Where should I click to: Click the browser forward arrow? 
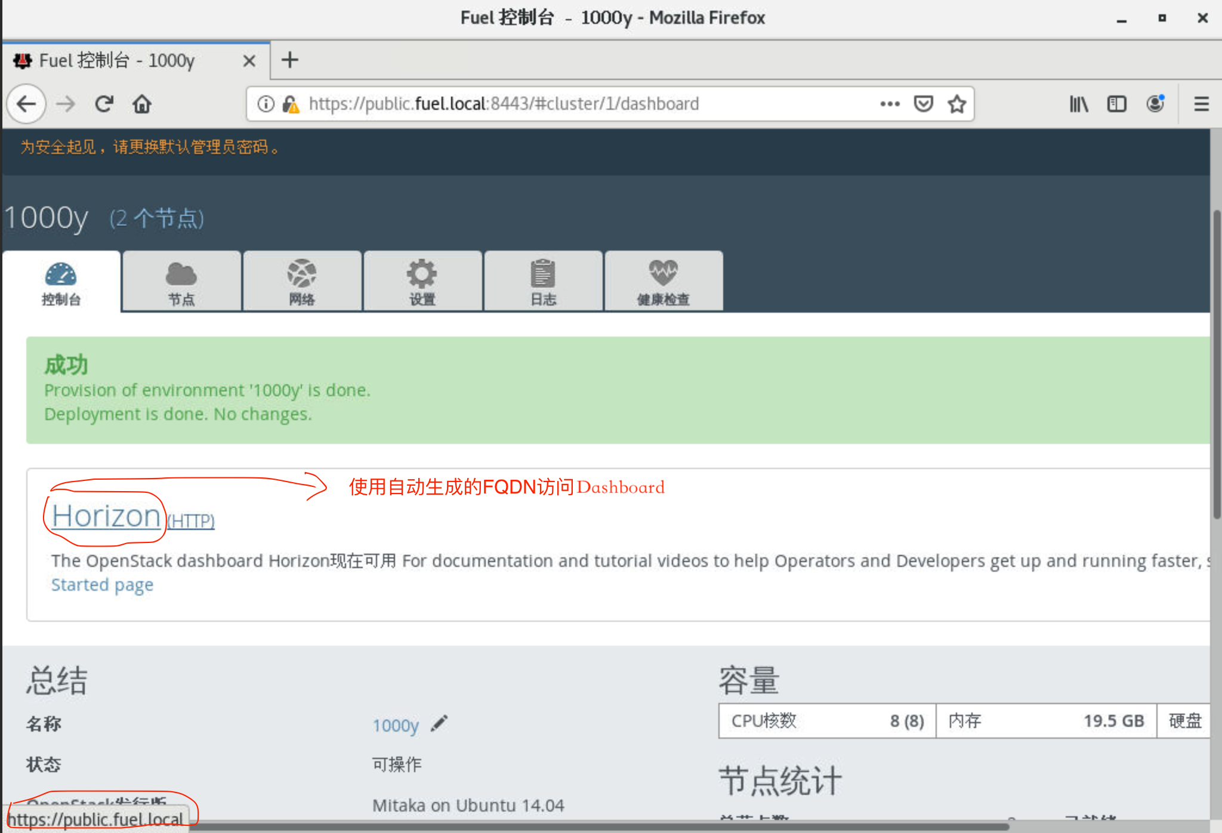tap(66, 104)
